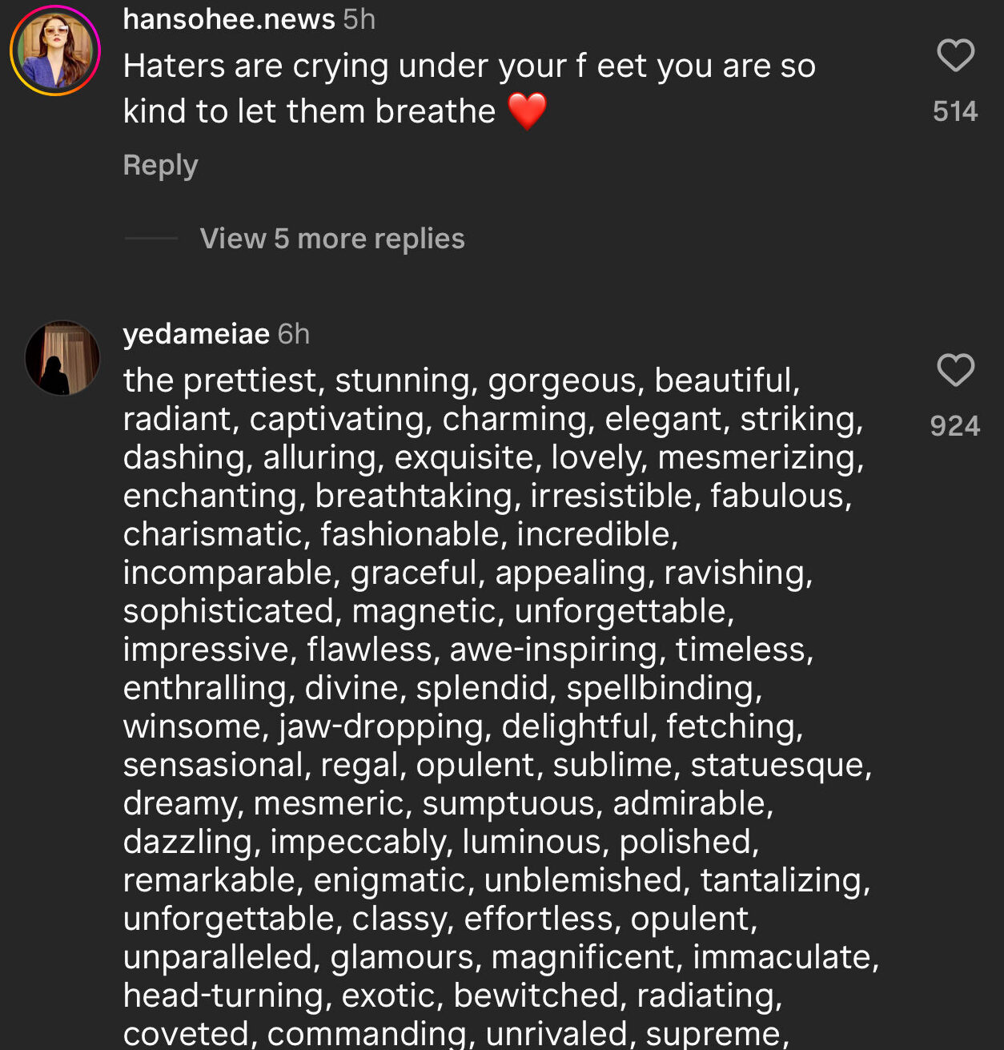
Task: Like the hansohee.news comment with heart icon
Action: (x=955, y=56)
